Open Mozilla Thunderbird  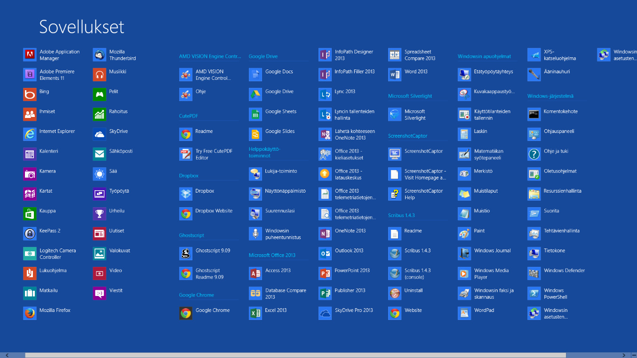pos(115,55)
